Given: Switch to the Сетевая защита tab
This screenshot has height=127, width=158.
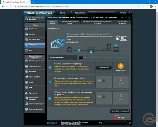Looking at the screenshot, I should 52,22.
